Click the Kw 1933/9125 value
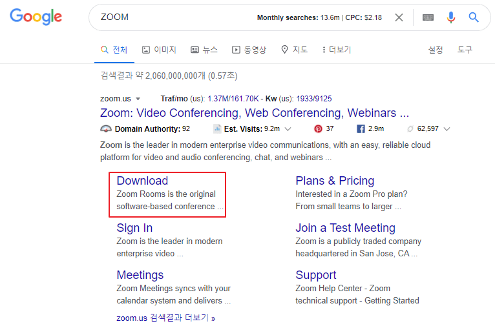Viewport: 495px width, 328px height. click(314, 99)
